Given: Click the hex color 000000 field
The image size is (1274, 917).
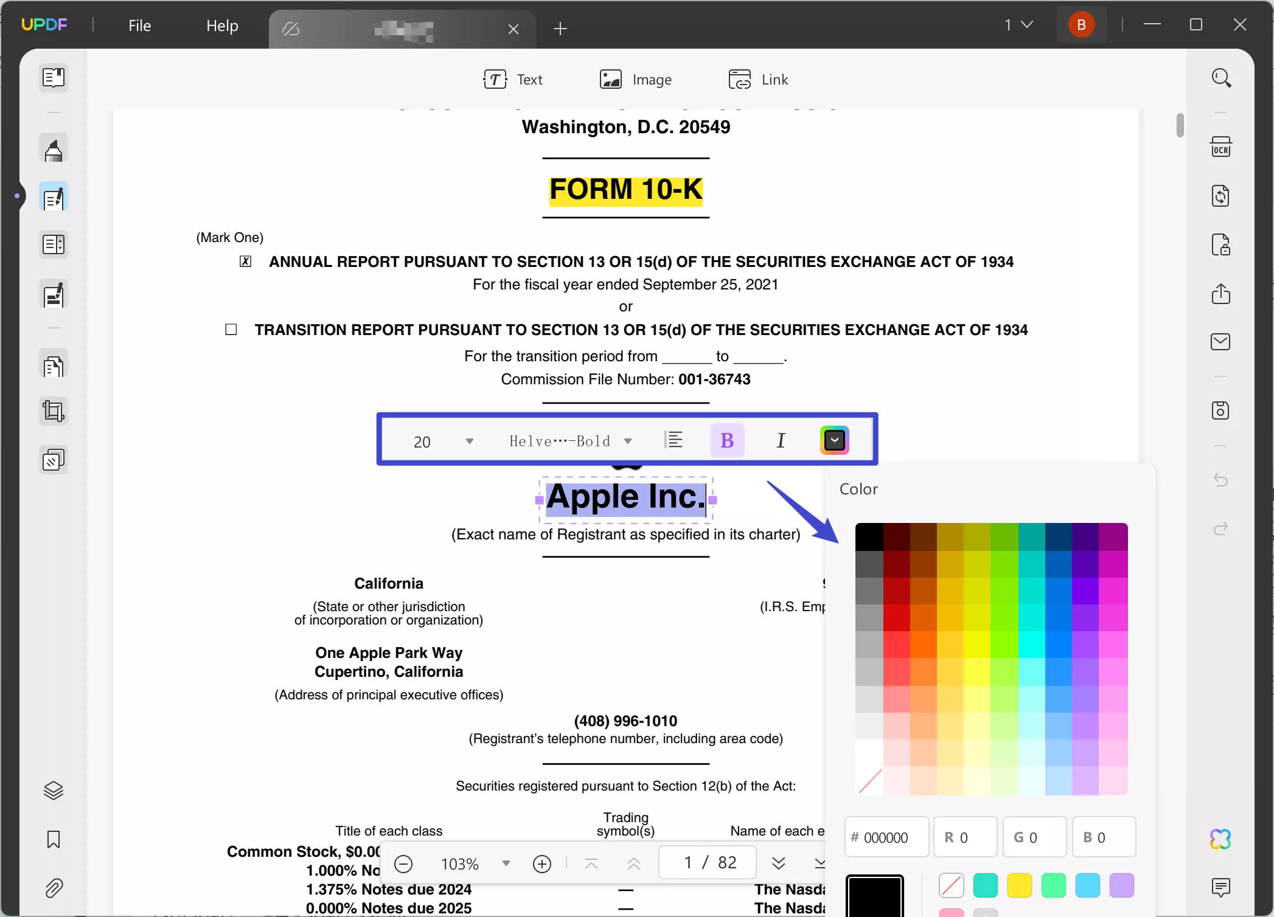Looking at the screenshot, I should pos(887,837).
